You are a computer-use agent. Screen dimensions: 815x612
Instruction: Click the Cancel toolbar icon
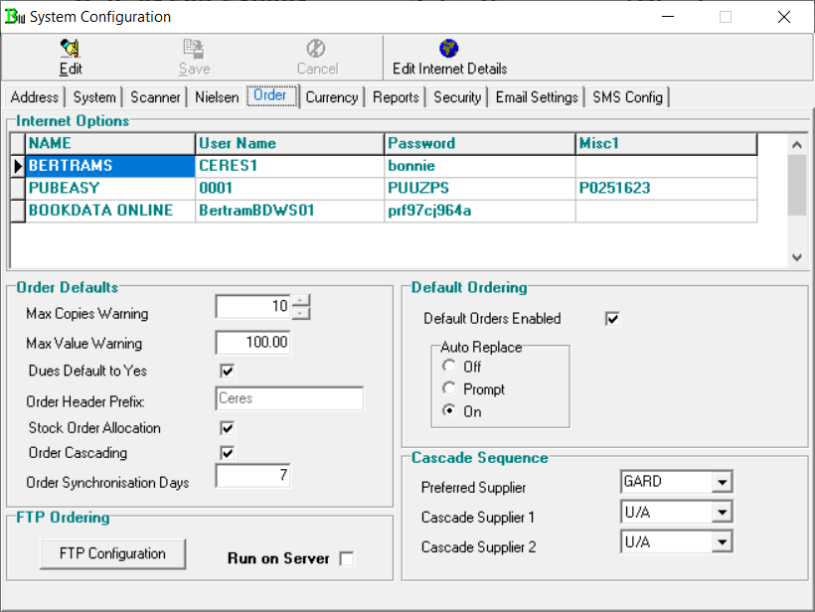pos(316,49)
